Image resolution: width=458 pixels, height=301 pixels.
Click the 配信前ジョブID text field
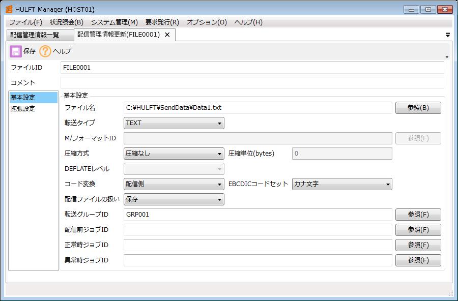pyautogui.click(x=257, y=230)
